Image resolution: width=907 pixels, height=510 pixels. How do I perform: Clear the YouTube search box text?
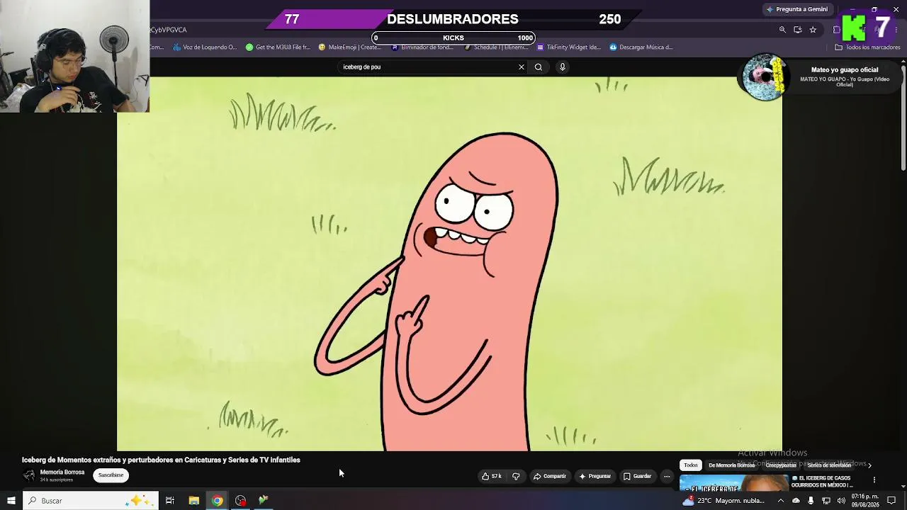coord(522,67)
